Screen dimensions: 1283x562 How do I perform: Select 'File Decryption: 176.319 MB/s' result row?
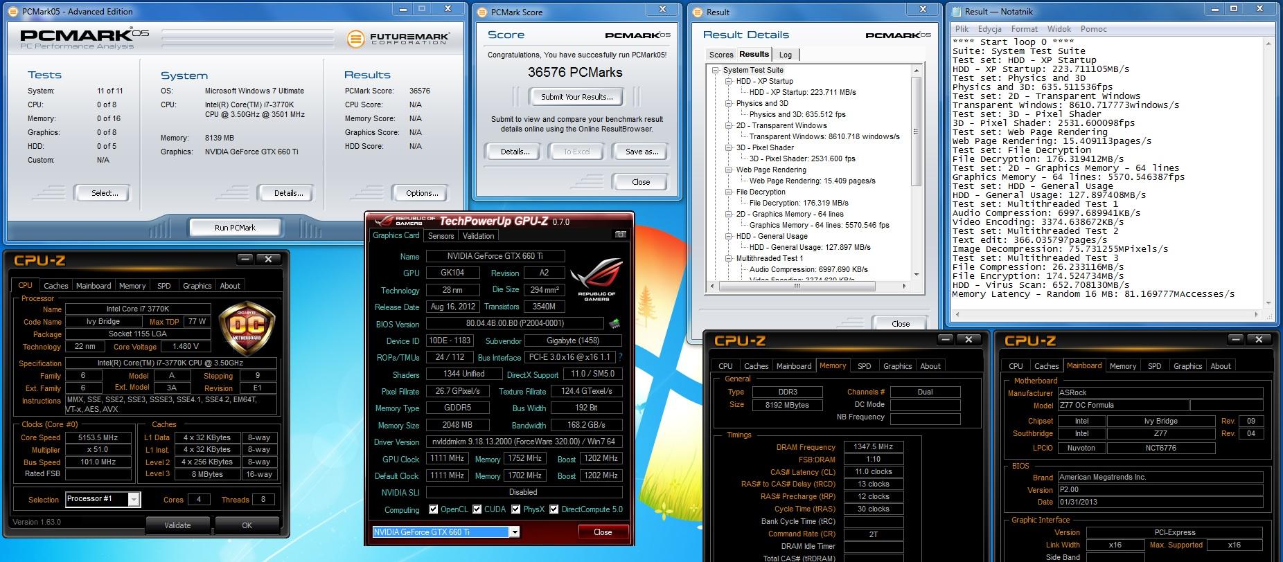pyautogui.click(x=799, y=203)
